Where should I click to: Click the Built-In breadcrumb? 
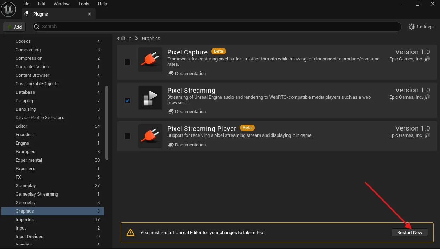124,39
